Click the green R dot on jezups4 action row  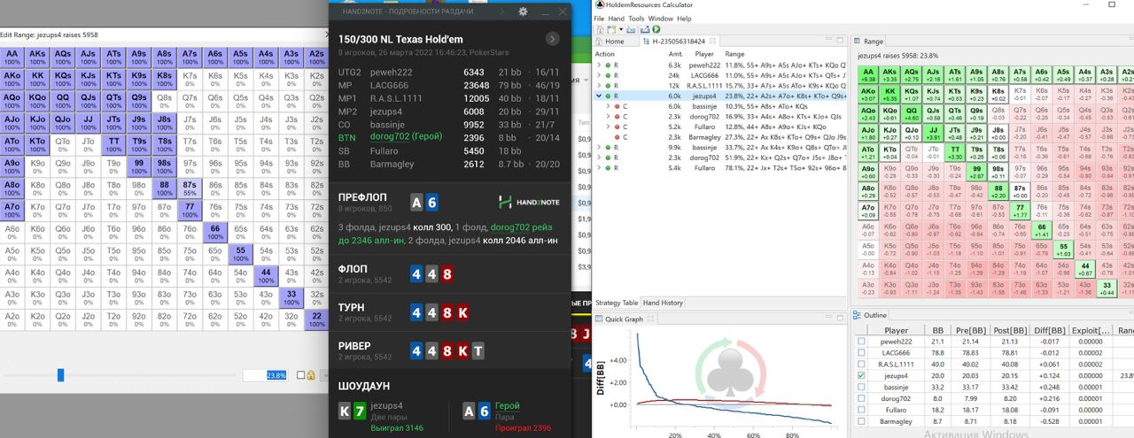click(608, 96)
